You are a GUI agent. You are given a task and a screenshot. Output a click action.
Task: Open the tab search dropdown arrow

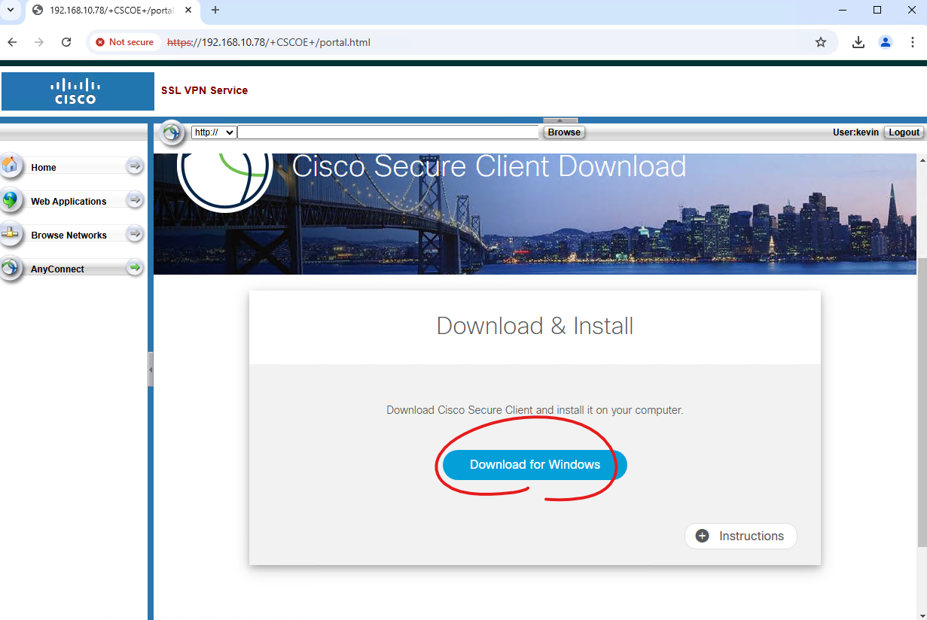[x=11, y=10]
